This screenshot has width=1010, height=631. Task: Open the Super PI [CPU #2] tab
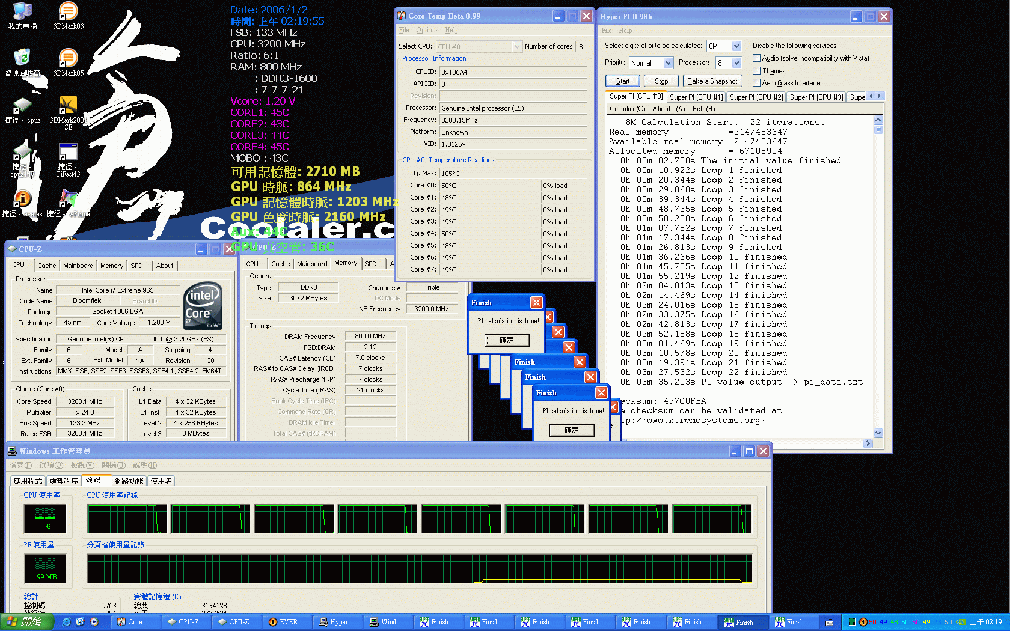pos(756,97)
